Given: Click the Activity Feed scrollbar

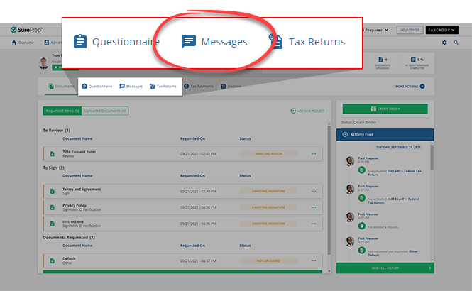Looking at the screenshot, I should [x=432, y=158].
